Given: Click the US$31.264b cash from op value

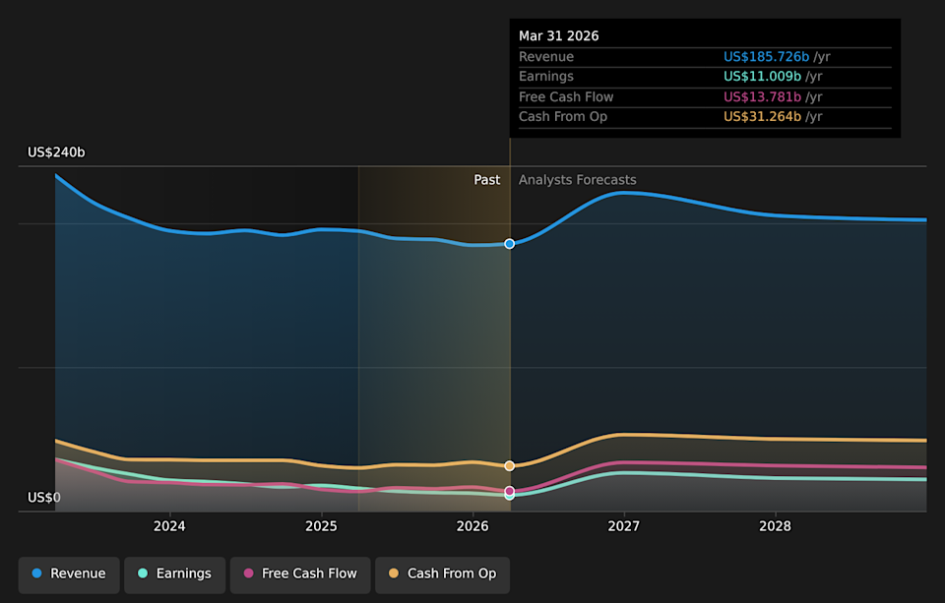Looking at the screenshot, I should point(762,117).
